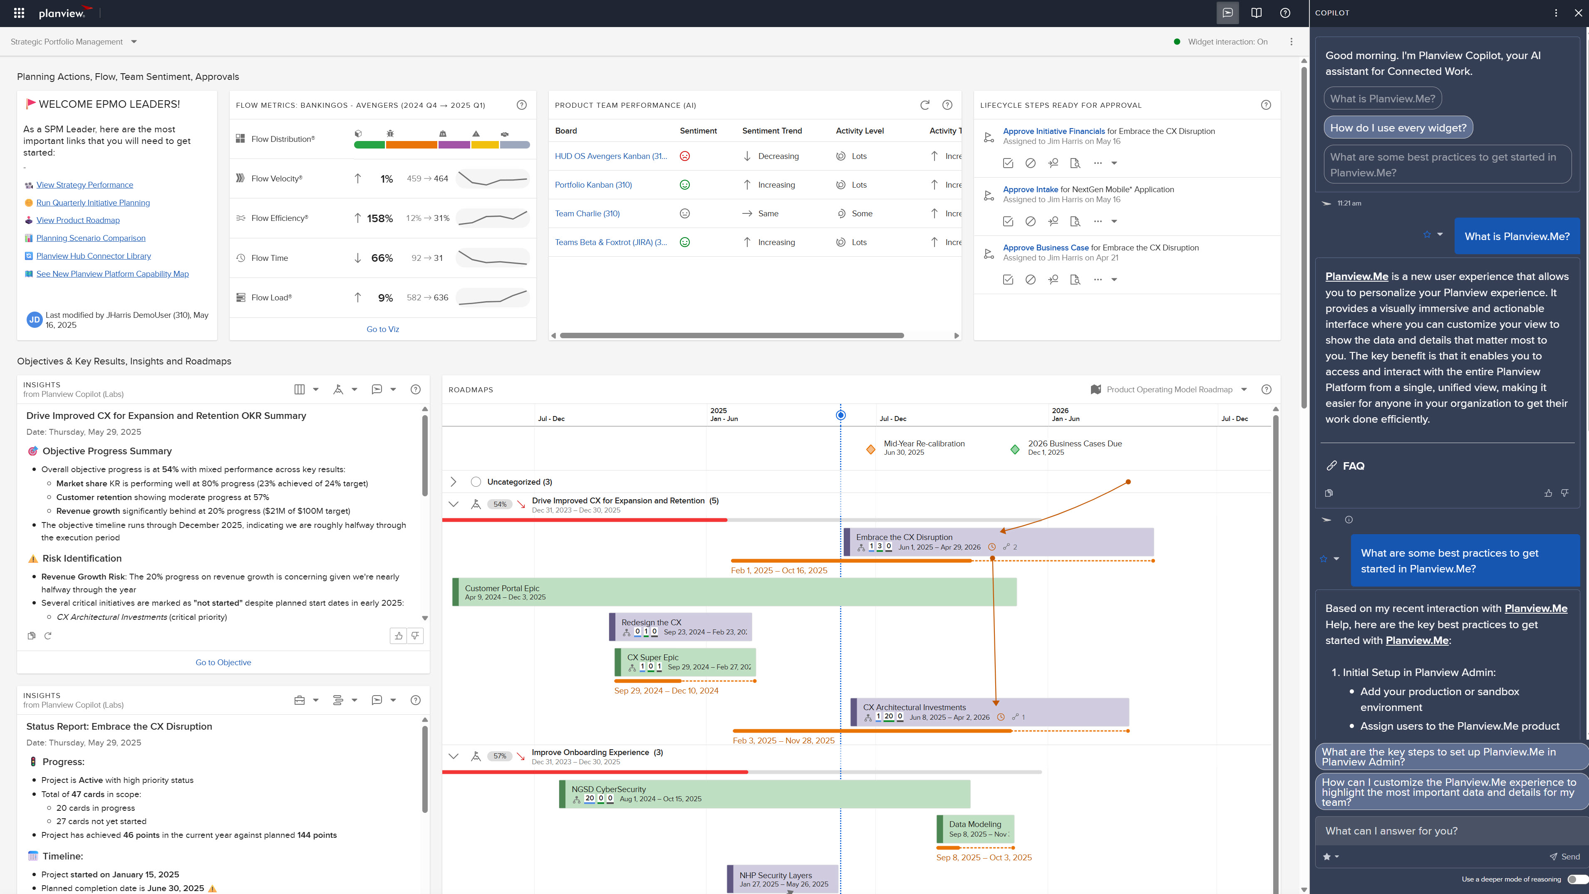Open chat prompt dropdown in OKR Insights

[x=384, y=389]
